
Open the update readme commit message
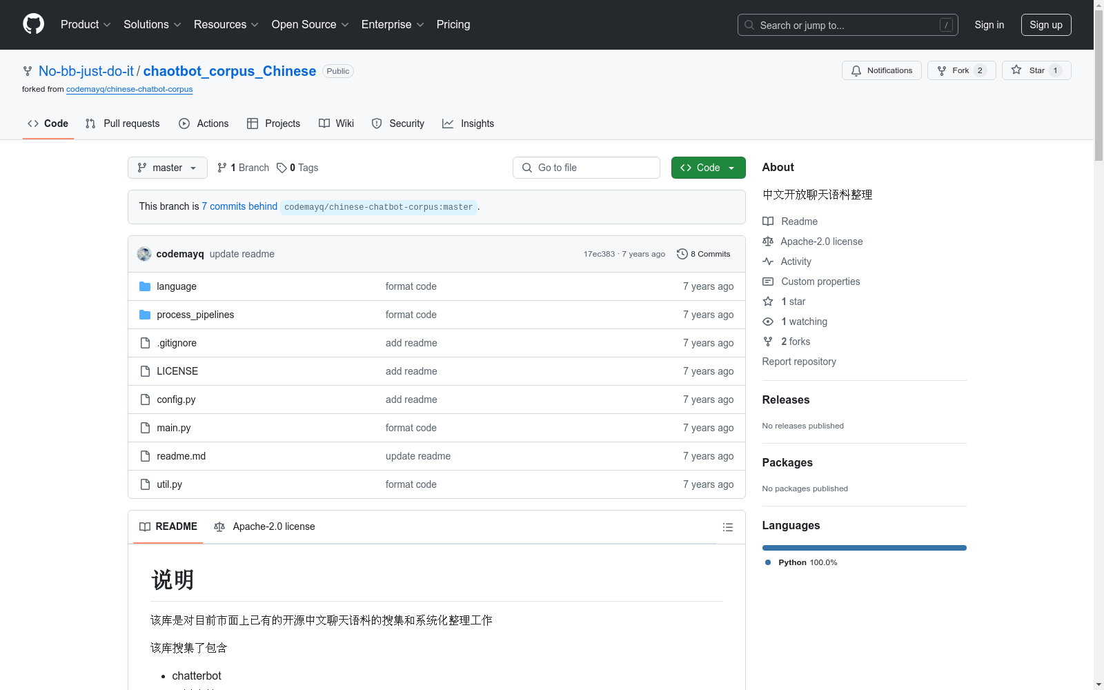pos(242,254)
